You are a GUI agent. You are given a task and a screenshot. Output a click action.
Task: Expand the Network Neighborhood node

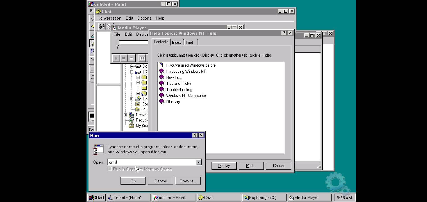[x=125, y=115]
